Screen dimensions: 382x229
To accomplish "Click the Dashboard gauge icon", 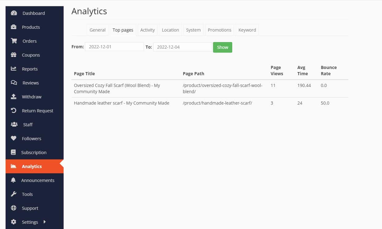I will 14,13.
